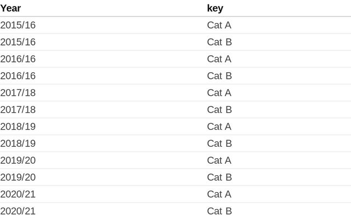Click Cat A in the first 2015/16 row
Viewport: 351px width, 219px height.
(219, 25)
